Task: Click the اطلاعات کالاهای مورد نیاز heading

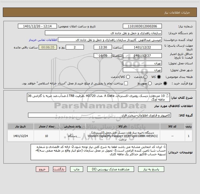Action: (174, 106)
